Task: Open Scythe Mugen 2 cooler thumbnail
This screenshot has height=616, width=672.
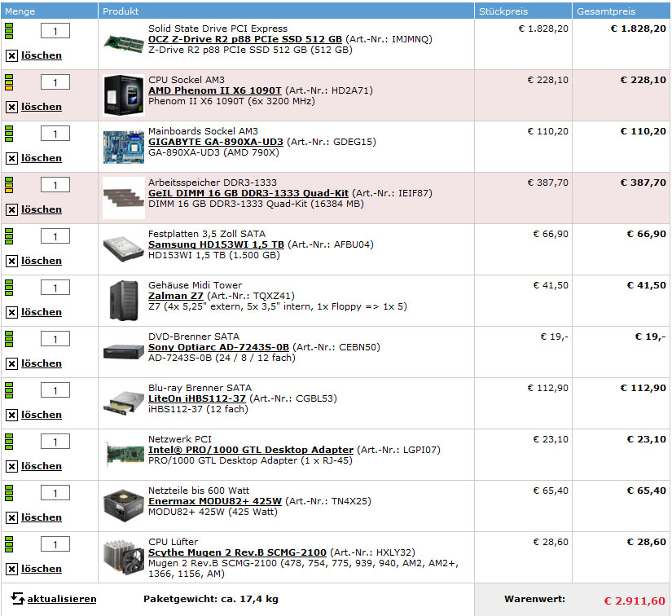Action: click(x=124, y=557)
